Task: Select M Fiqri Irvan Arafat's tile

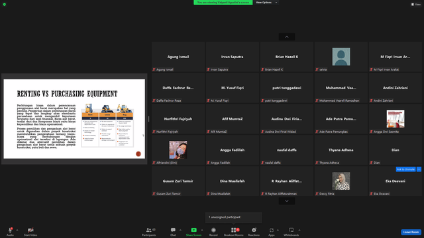Action: [396, 57]
